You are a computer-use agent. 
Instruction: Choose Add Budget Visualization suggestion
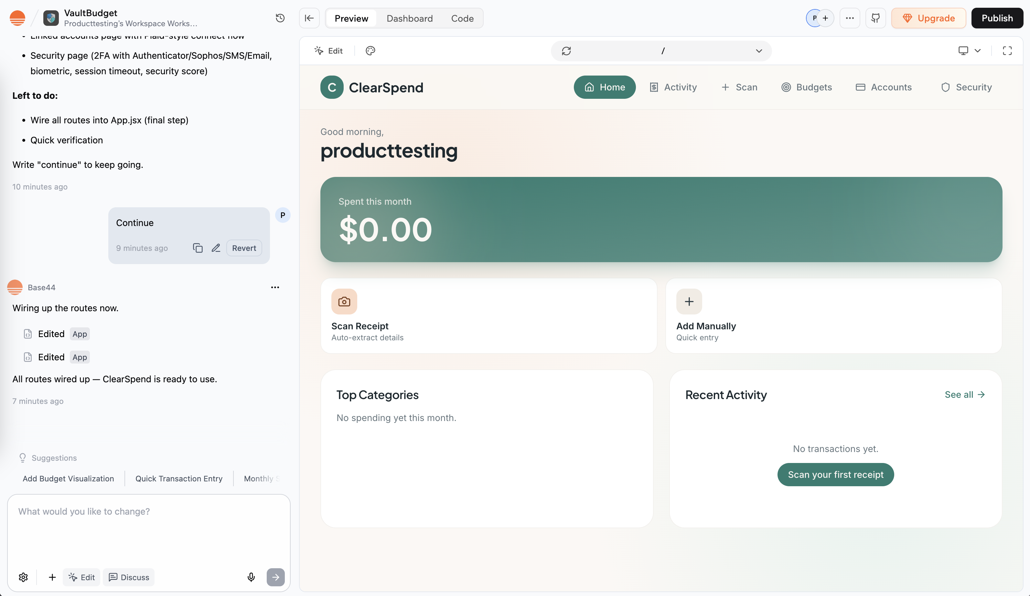(68, 478)
